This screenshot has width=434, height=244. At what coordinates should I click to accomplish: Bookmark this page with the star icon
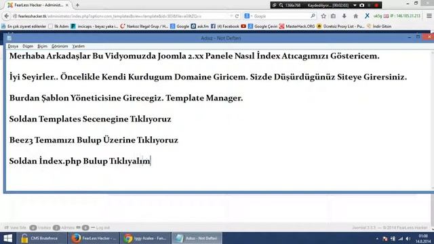point(323,16)
